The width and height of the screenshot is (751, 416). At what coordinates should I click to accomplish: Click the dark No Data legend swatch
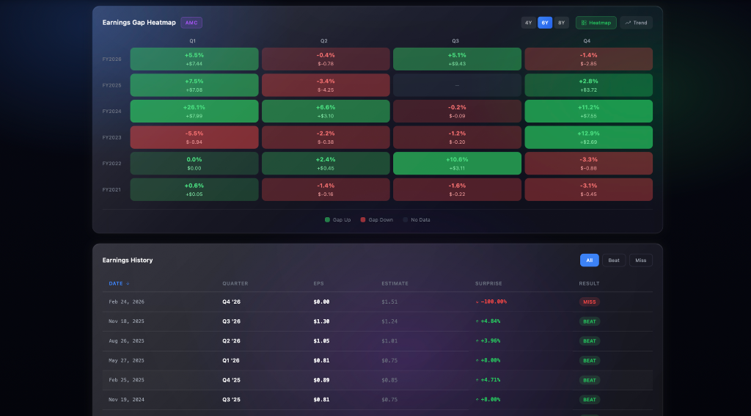tap(405, 220)
